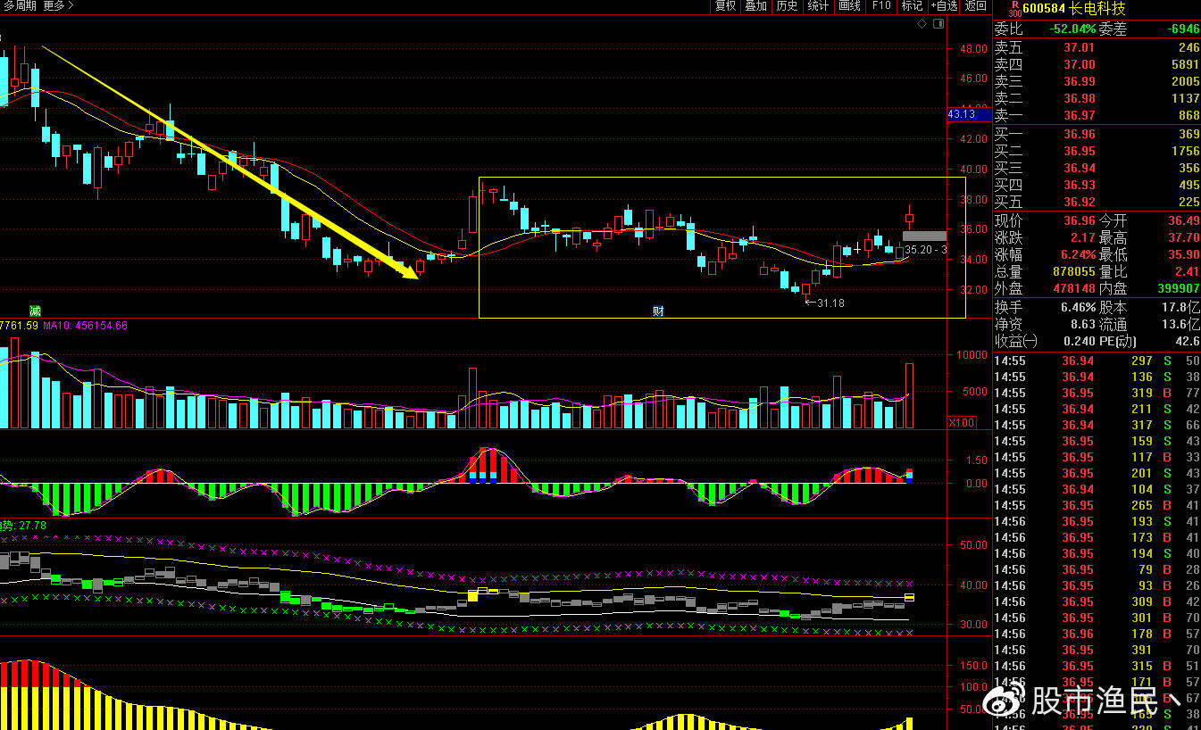1201x730 pixels.
Task: Click the diamond icon above the price axis
Action: [922, 24]
